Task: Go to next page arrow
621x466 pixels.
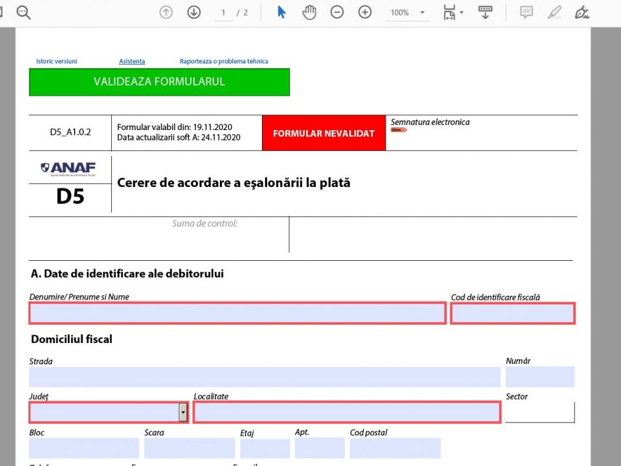Action: pos(194,12)
